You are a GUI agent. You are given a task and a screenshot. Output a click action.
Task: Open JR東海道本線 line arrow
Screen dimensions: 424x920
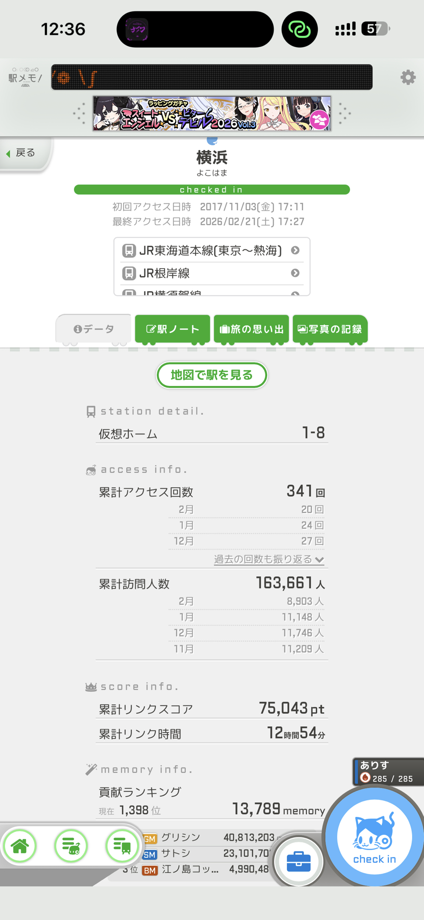pos(295,250)
